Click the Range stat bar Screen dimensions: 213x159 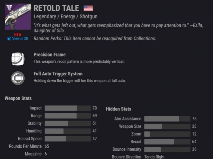click(x=68, y=116)
